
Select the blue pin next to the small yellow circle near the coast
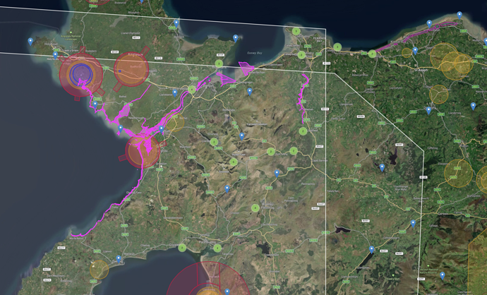click(x=415, y=51)
